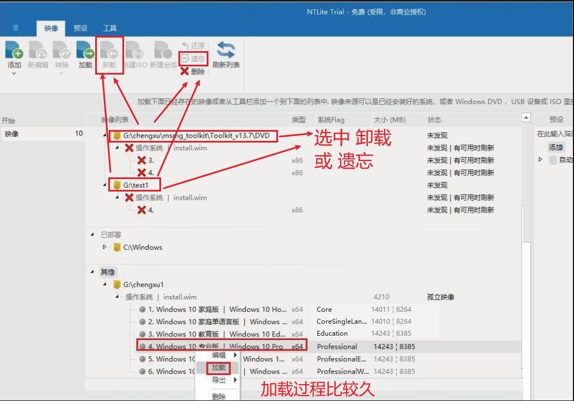Open the 工具 (Tools) ribbon tab

click(x=110, y=28)
